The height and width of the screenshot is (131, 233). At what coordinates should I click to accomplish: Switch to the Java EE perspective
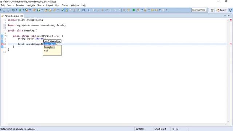222,10
